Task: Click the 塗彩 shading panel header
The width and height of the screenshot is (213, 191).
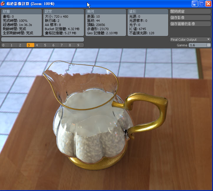Action: pos(148,12)
